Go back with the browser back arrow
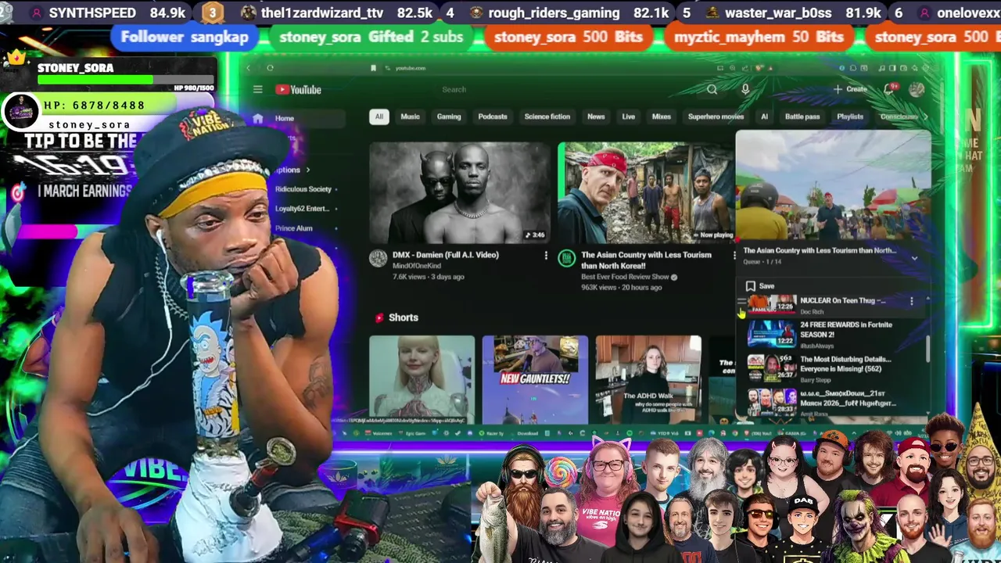 pos(249,68)
